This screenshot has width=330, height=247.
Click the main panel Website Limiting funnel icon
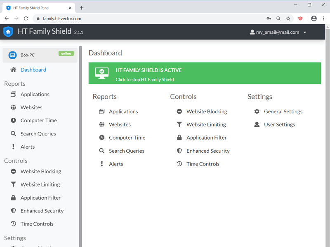(179, 124)
